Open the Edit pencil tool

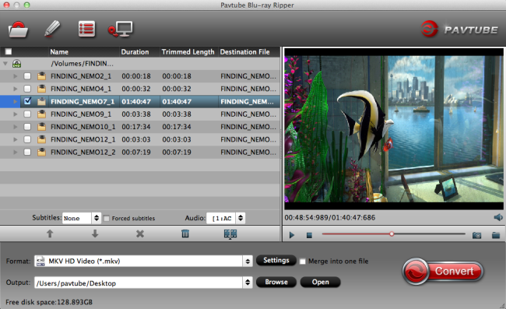(52, 29)
